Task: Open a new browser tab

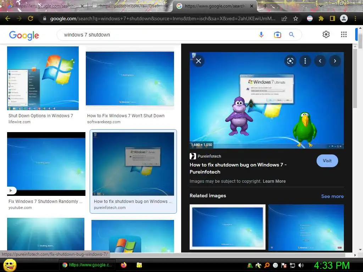Action: (265, 6)
